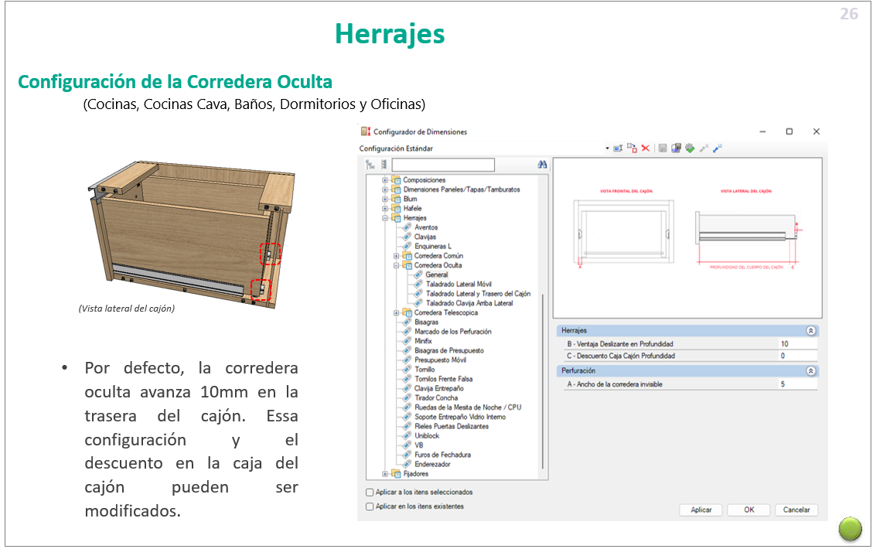The height and width of the screenshot is (549, 876).
Task: Open the Configuración Estándar dropdown arrow
Action: pos(607,148)
